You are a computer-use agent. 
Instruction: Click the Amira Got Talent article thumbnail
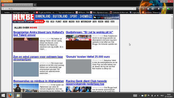[x=26, y=45]
